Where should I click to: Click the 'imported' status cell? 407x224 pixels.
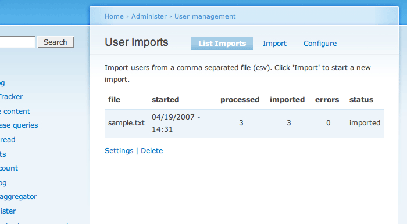pyautogui.click(x=365, y=123)
